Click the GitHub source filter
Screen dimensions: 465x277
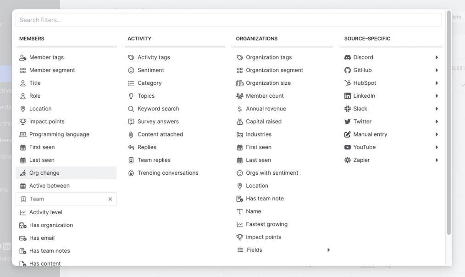tap(362, 70)
